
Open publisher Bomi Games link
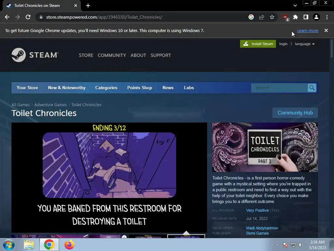tap(258, 233)
